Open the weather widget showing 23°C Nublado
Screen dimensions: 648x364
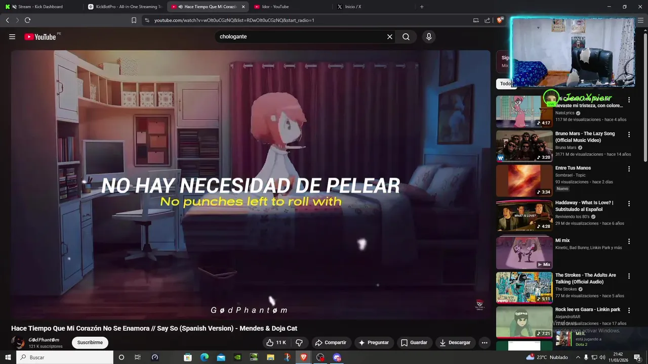[x=547, y=357]
